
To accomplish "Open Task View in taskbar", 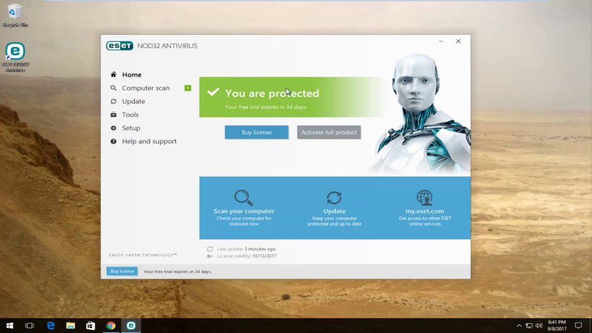I will [x=29, y=325].
